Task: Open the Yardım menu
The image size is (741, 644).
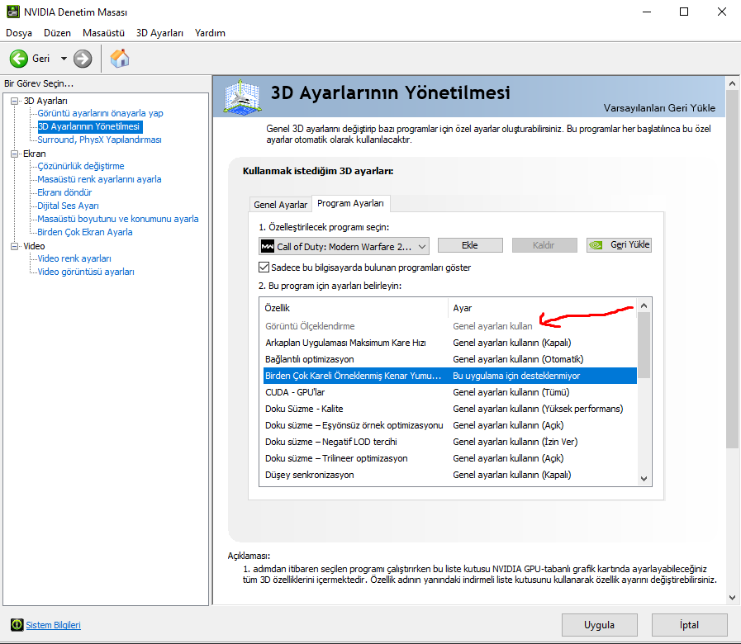Action: (x=210, y=33)
